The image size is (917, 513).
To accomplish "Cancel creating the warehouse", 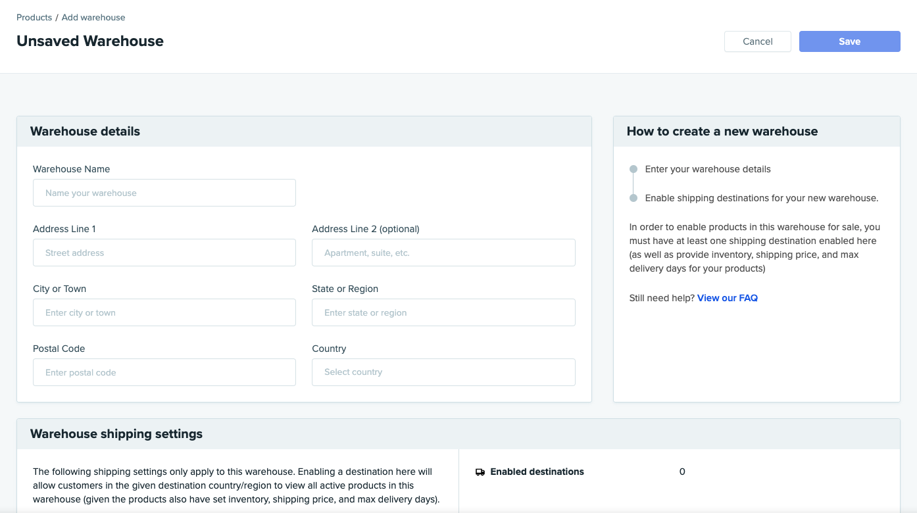I will 757,41.
